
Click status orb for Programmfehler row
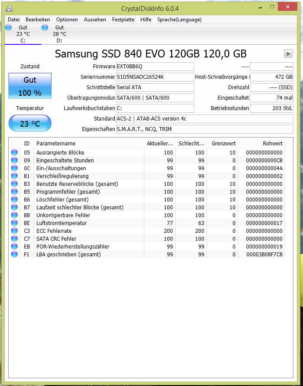point(14,191)
